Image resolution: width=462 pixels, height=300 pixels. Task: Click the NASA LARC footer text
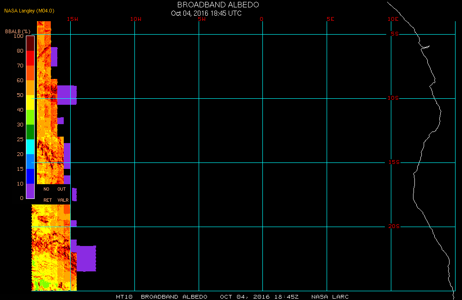[x=330, y=297]
